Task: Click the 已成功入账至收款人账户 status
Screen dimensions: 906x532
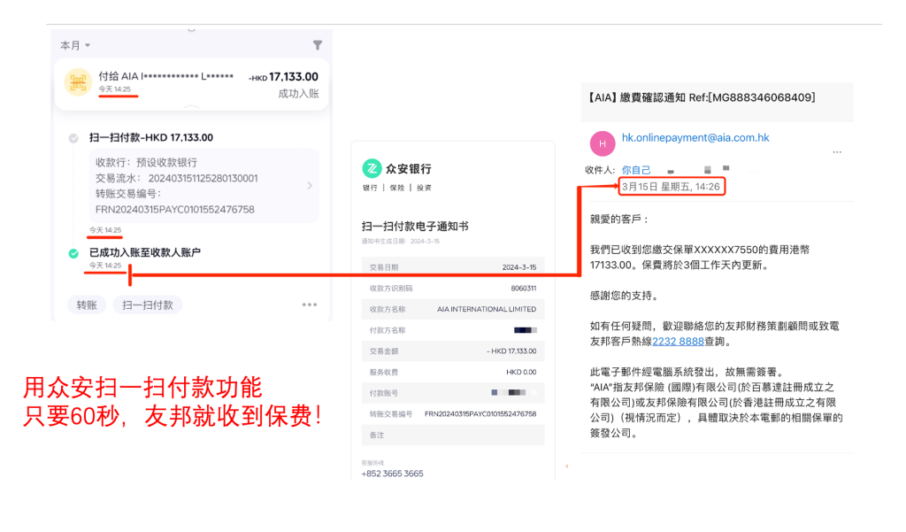Action: [x=145, y=252]
